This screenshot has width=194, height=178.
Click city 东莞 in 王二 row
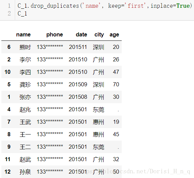pos(99,147)
